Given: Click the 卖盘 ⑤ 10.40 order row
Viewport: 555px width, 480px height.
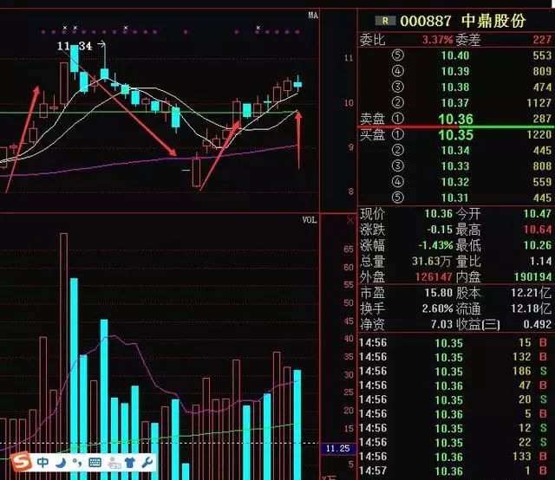Looking at the screenshot, I should 455,55.
